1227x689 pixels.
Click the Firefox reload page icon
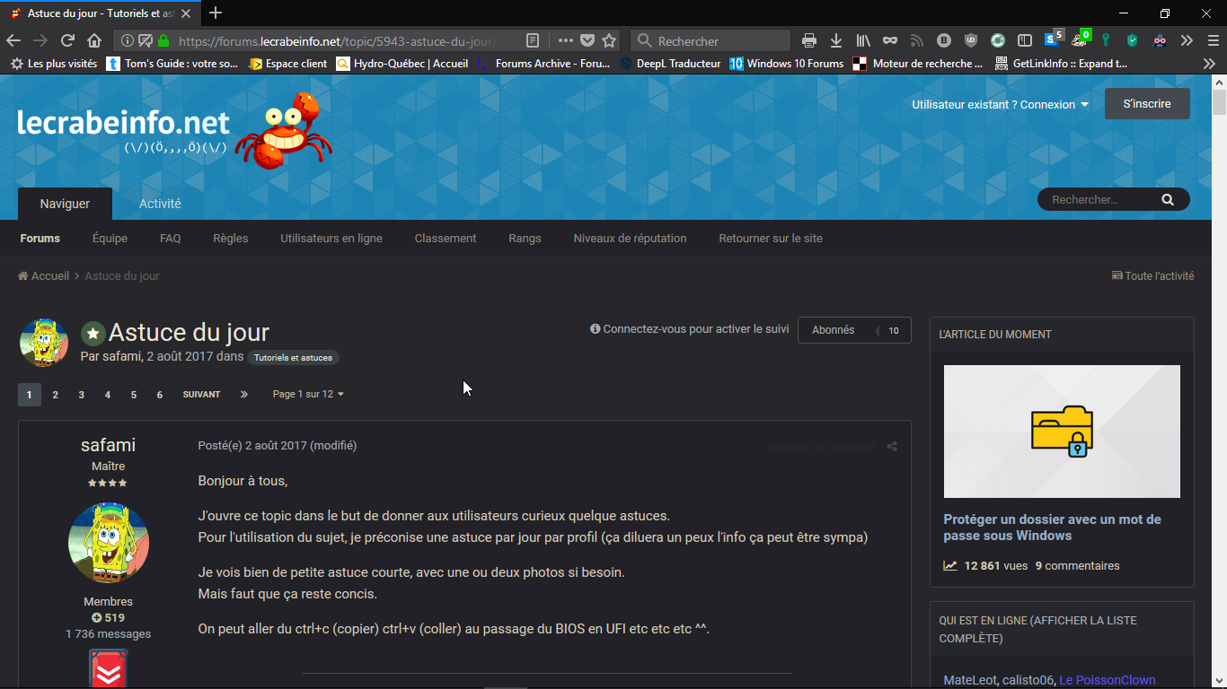click(67, 40)
